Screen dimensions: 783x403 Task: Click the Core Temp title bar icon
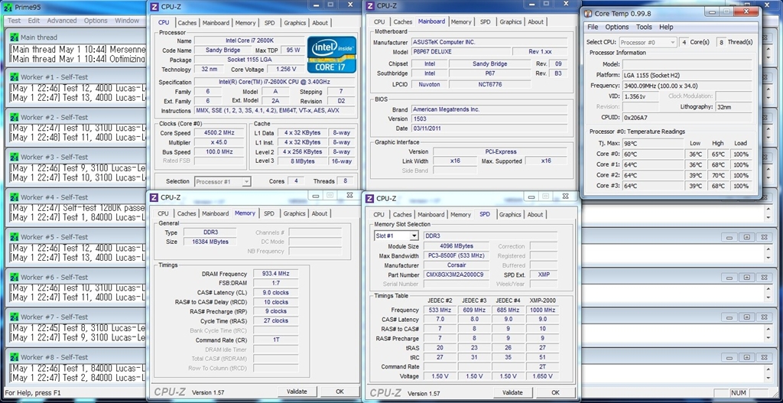(x=588, y=14)
